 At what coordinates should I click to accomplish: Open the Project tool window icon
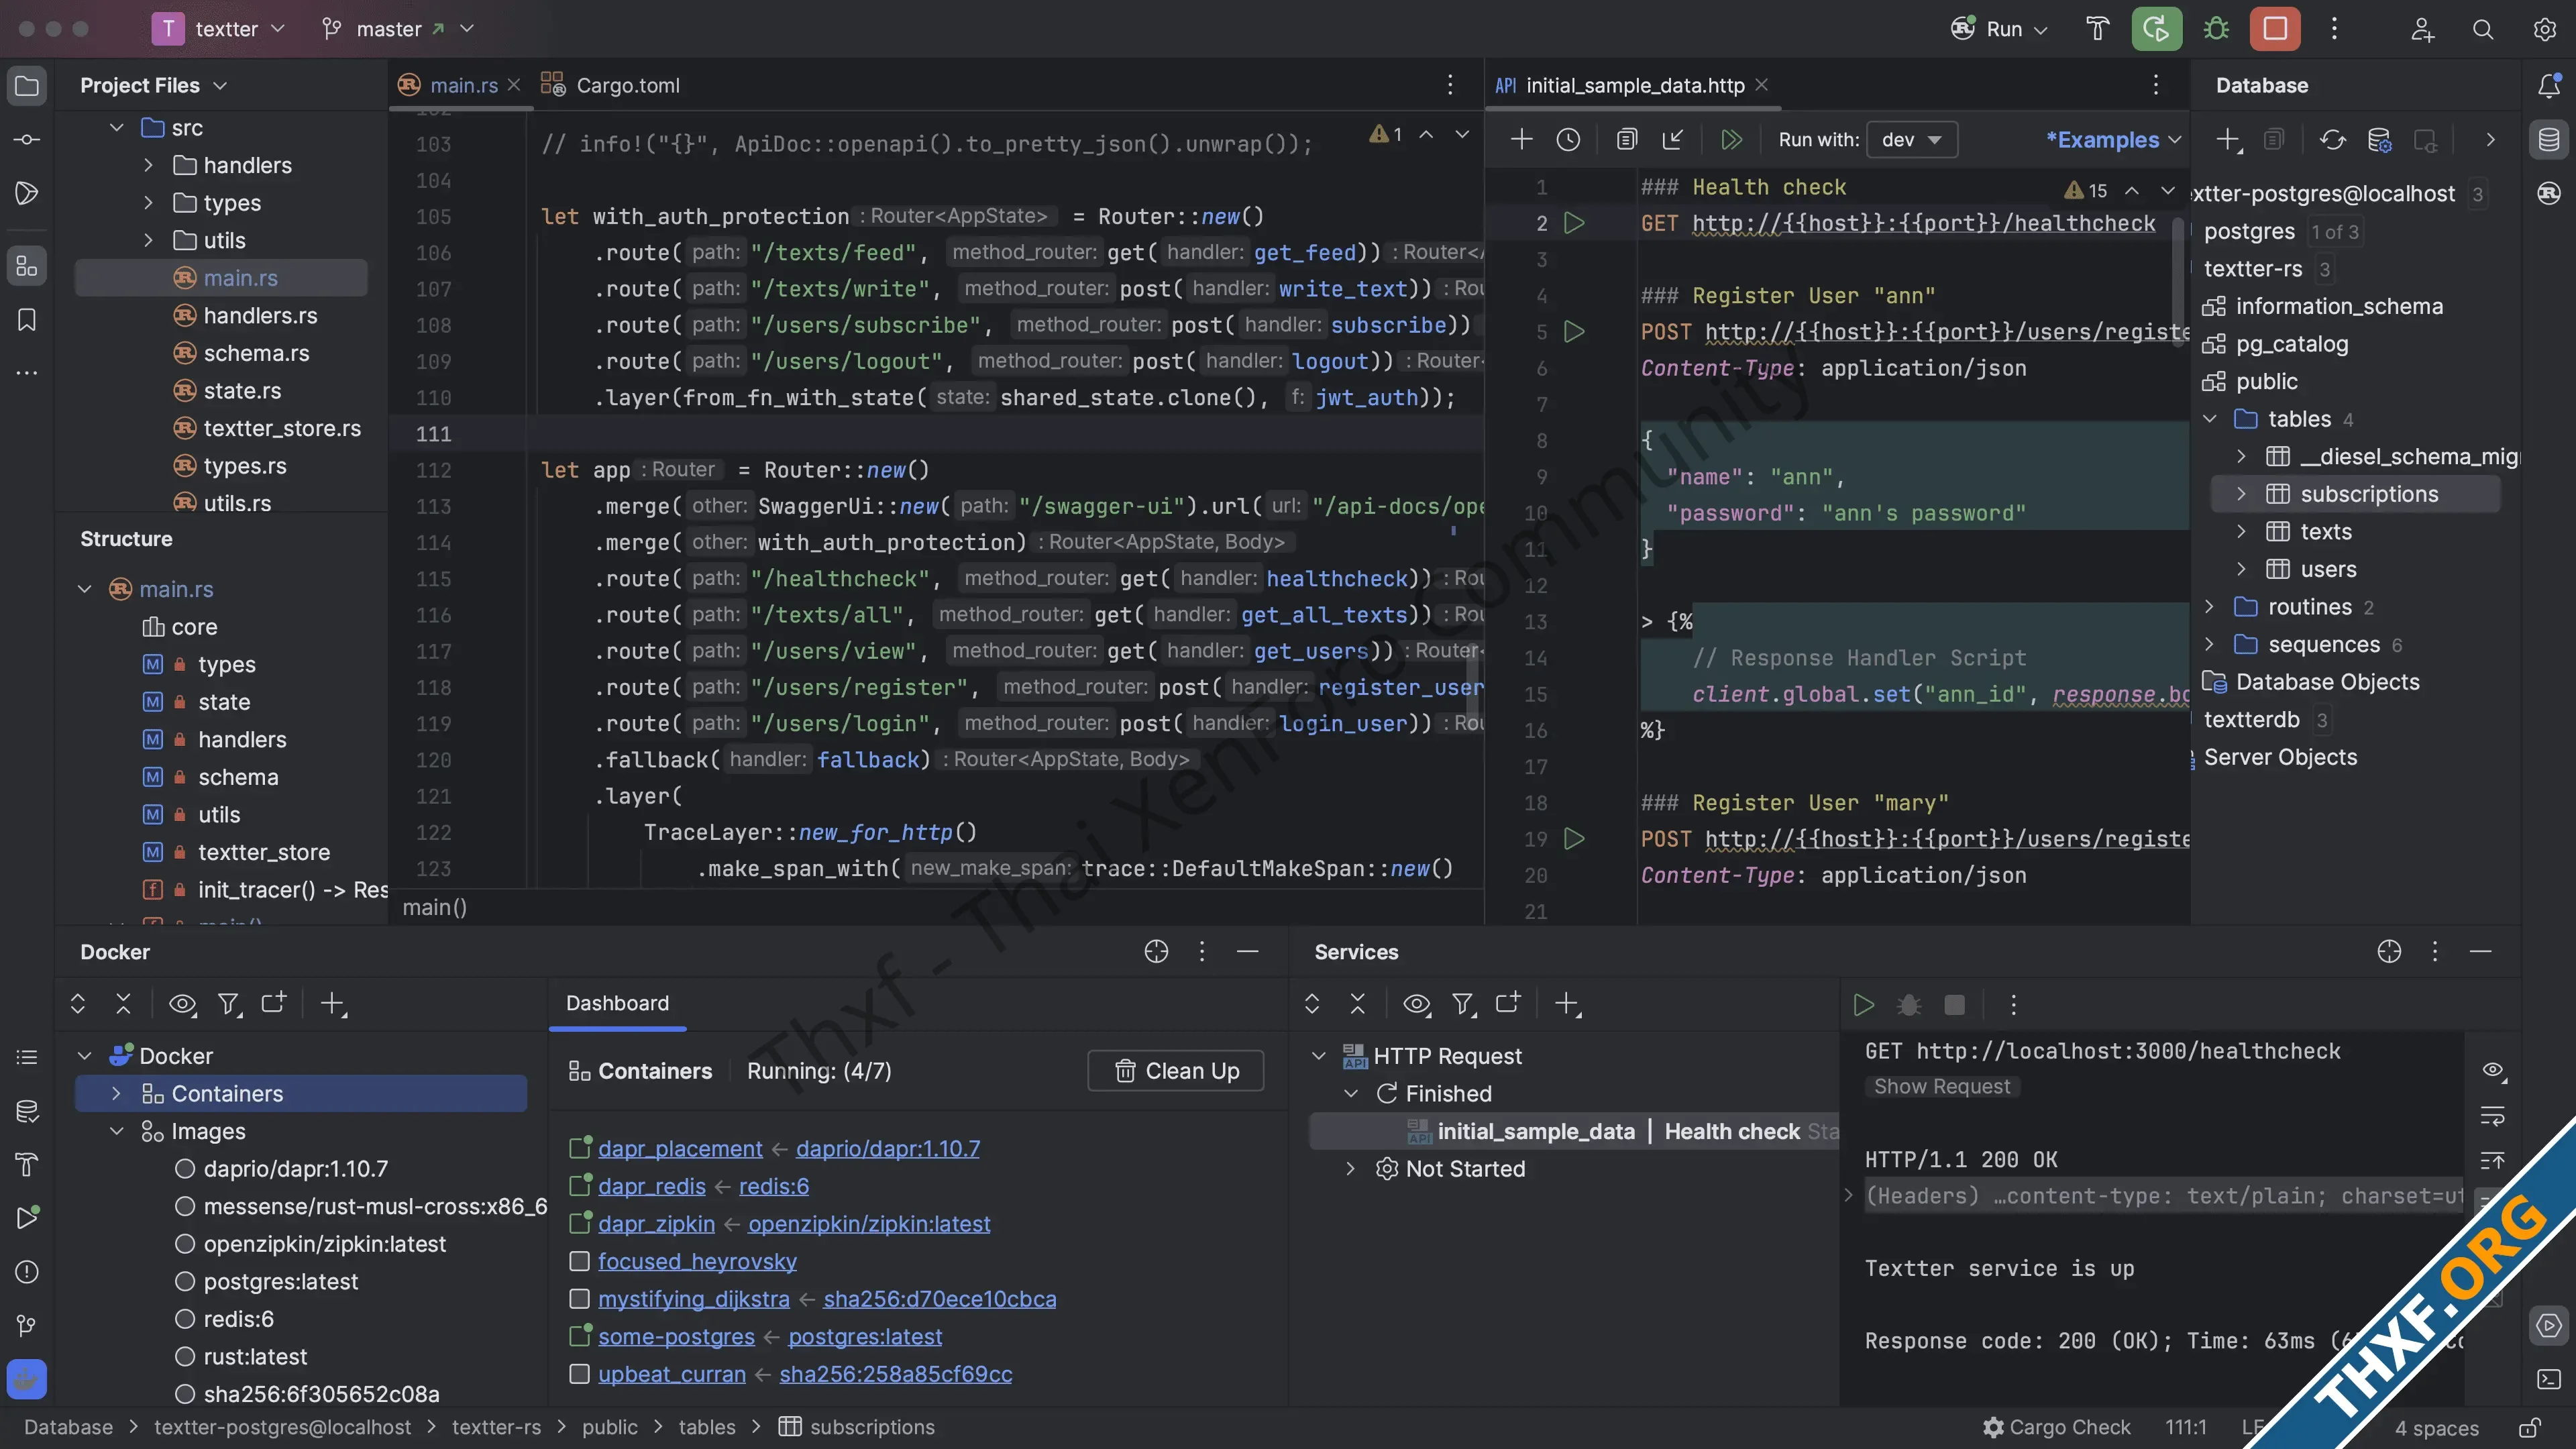pos(27,86)
